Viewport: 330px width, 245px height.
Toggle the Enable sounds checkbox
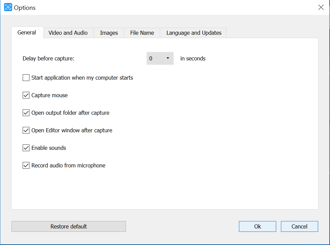(x=26, y=148)
